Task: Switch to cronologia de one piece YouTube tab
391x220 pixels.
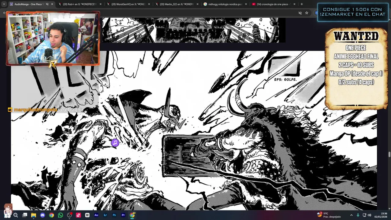Action: [x=273, y=4]
